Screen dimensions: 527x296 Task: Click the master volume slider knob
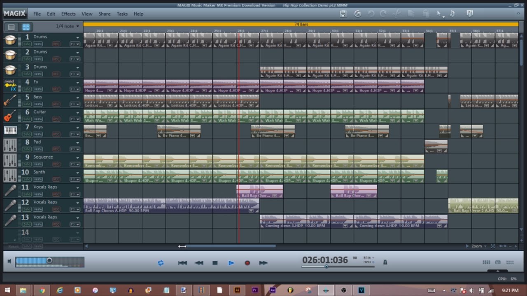click(49, 261)
